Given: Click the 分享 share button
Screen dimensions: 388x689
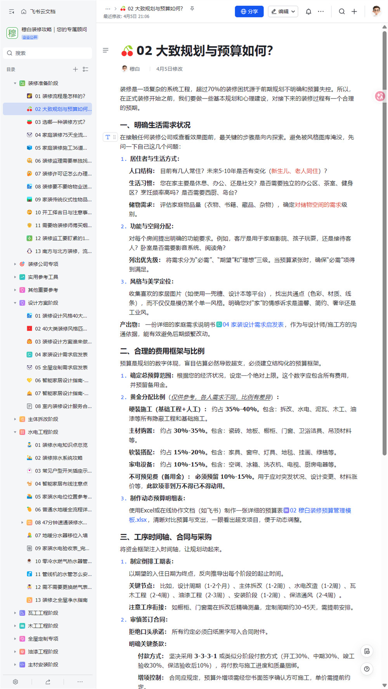Looking at the screenshot, I should pyautogui.click(x=249, y=12).
